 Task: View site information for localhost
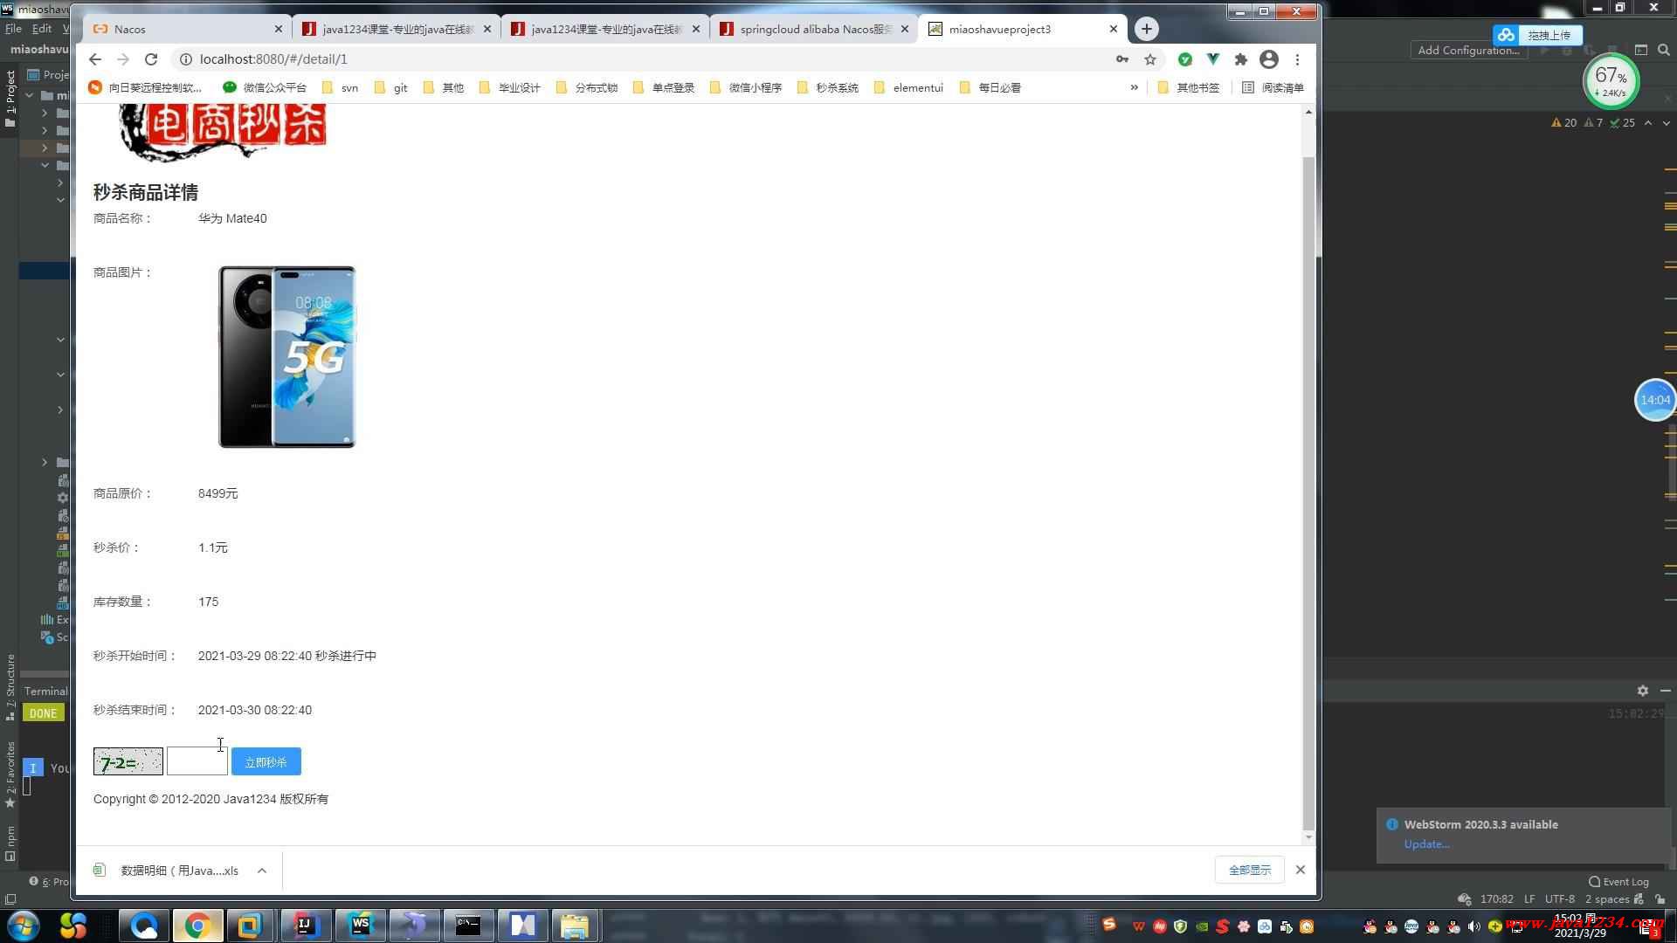[x=185, y=59]
